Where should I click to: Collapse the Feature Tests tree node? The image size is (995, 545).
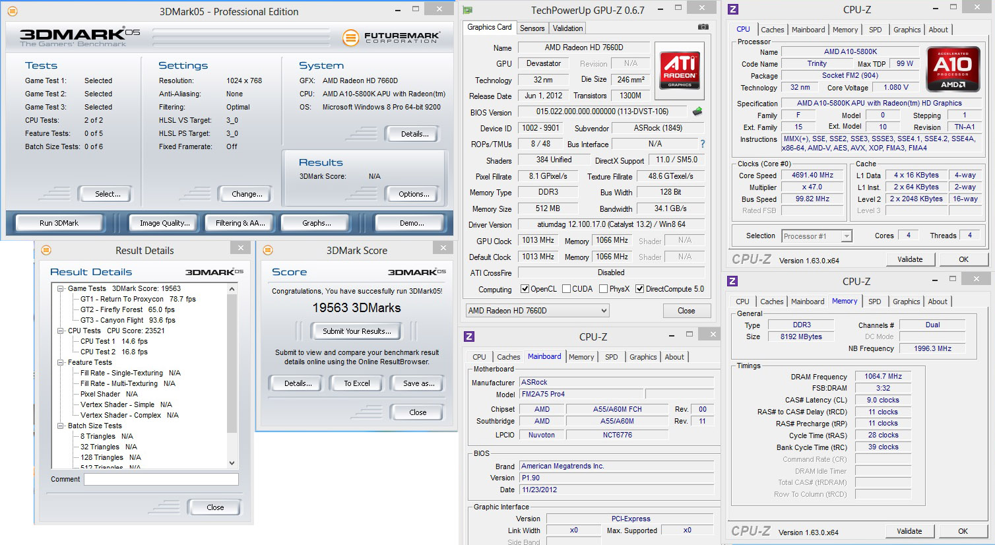tap(61, 362)
